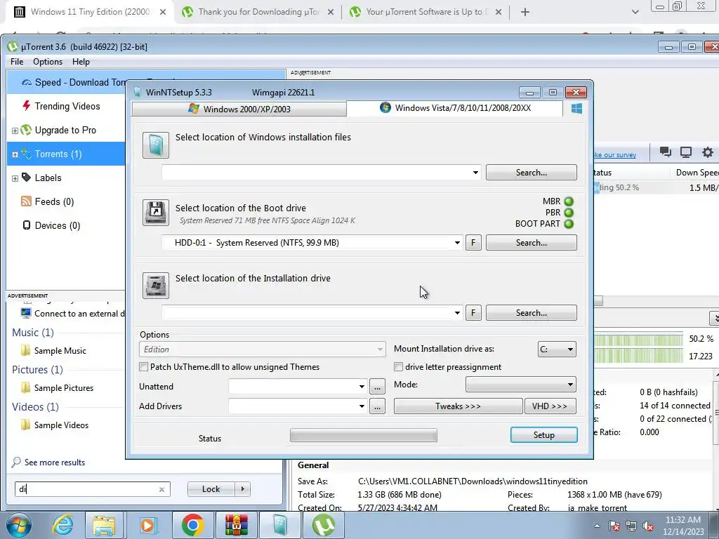Open Boot drive HDD-0:1 dropdown
Viewport: 719px width, 539px height.
click(x=457, y=243)
